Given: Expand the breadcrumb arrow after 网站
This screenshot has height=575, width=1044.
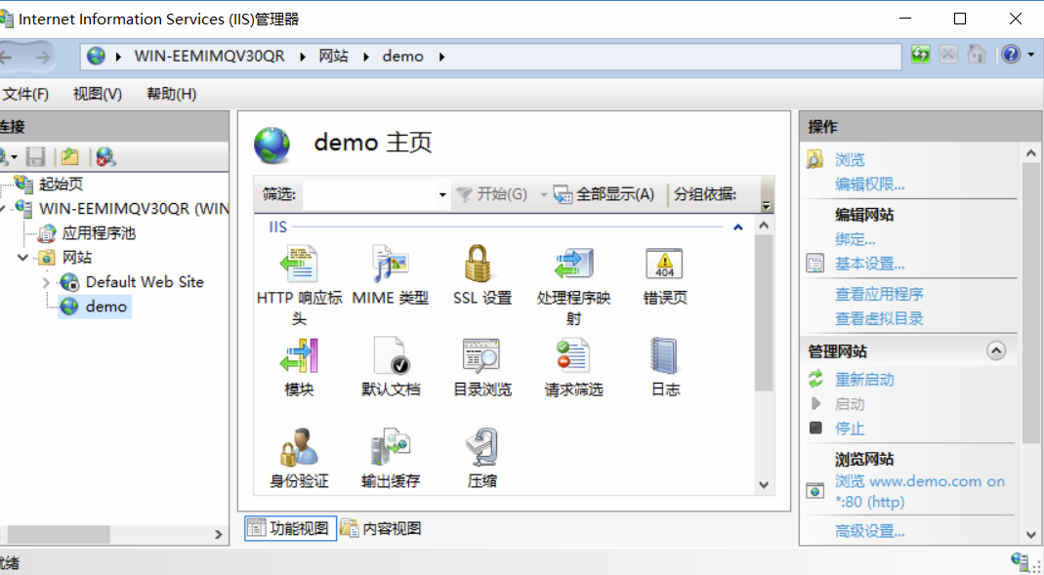Looking at the screenshot, I should (x=365, y=57).
